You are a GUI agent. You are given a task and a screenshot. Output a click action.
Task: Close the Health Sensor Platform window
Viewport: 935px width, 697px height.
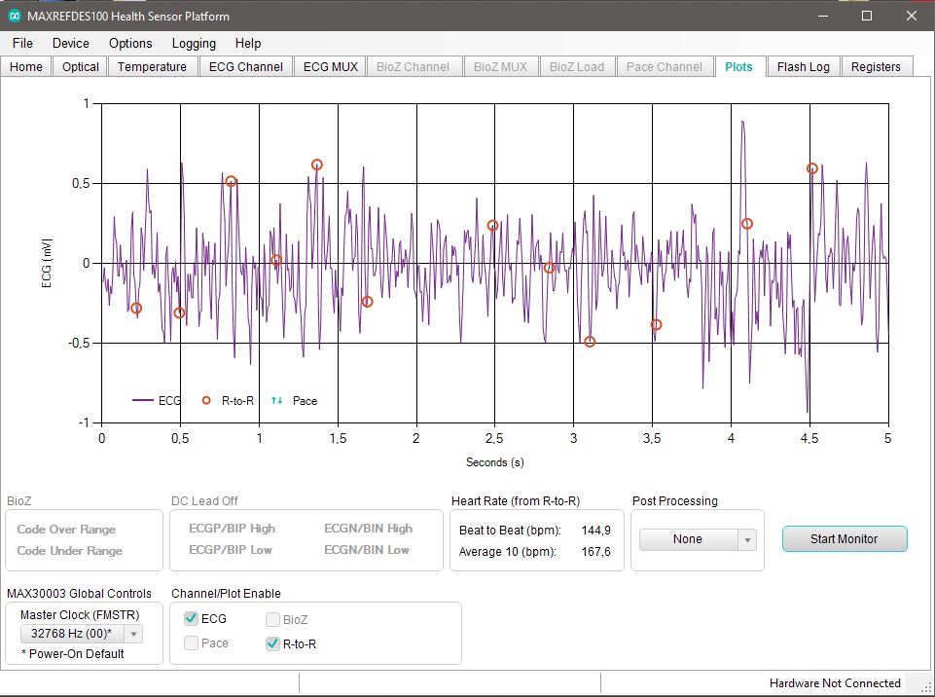point(911,16)
